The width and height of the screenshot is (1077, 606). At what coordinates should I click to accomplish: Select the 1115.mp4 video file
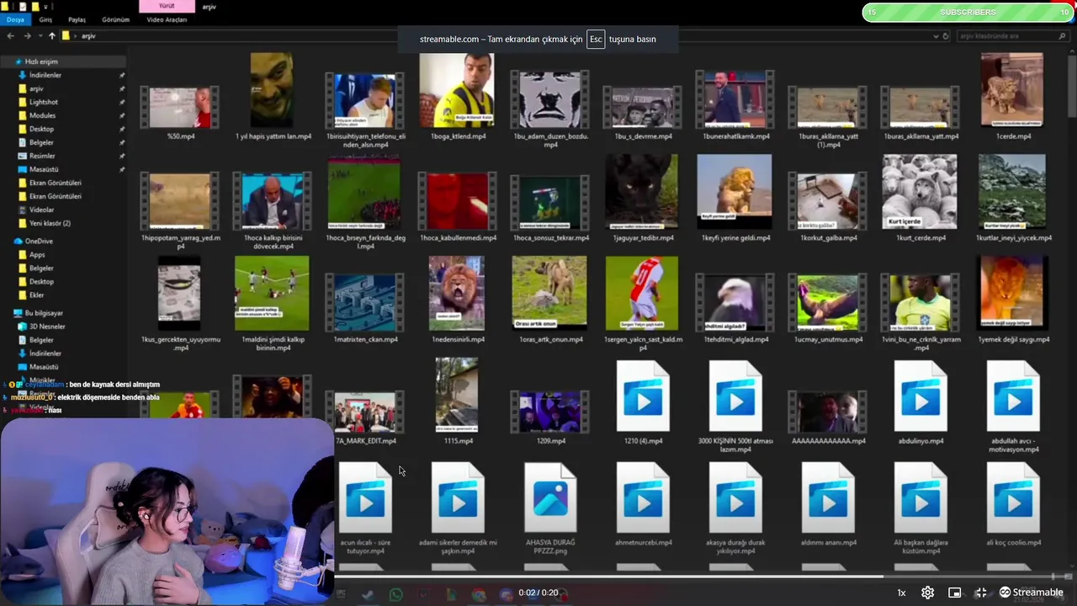tap(457, 396)
